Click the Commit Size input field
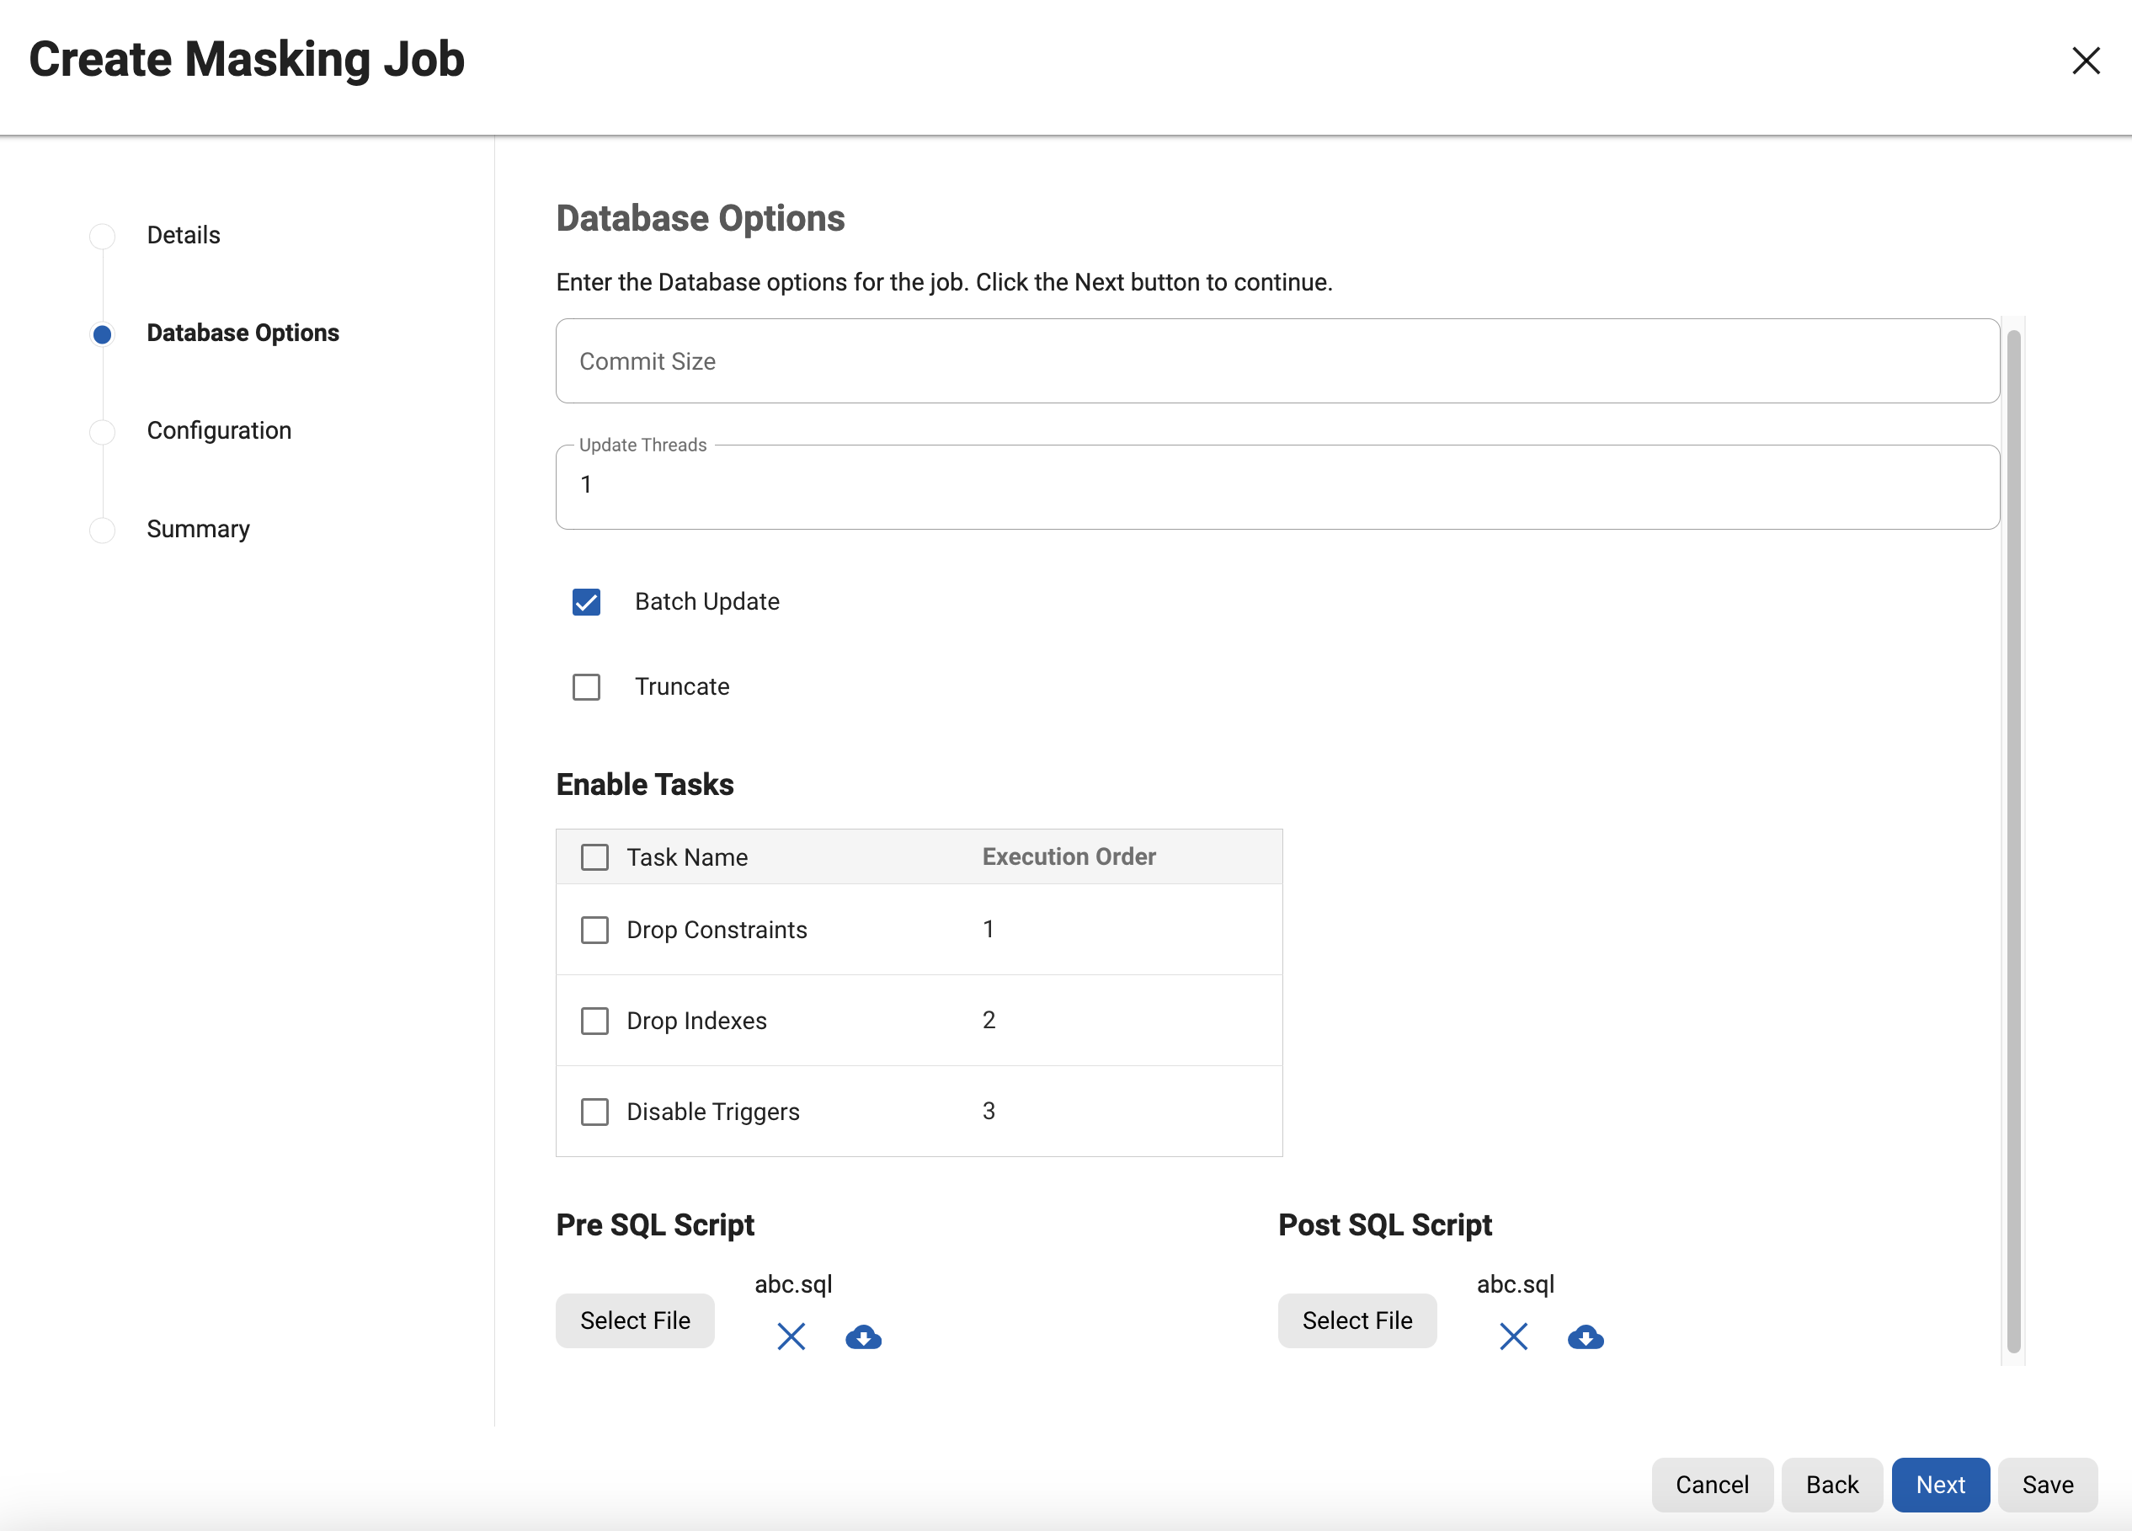 (x=1277, y=362)
